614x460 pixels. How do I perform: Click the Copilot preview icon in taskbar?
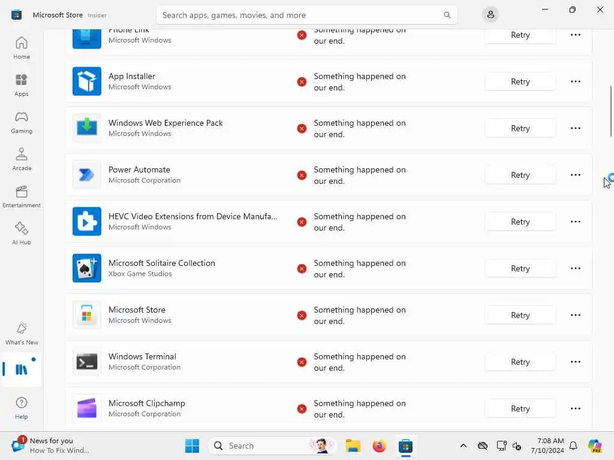(595, 446)
